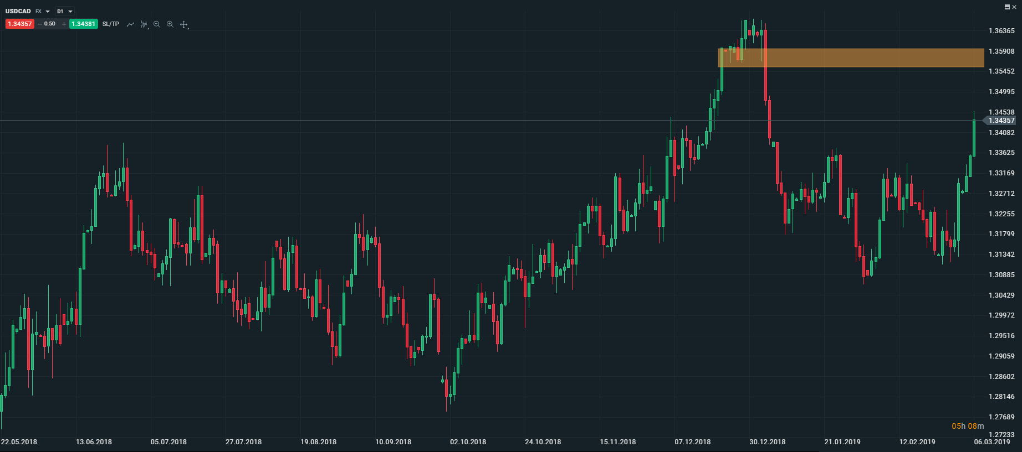
Task: Click the current price label 1.34357 on axis
Action: pos(1001,121)
